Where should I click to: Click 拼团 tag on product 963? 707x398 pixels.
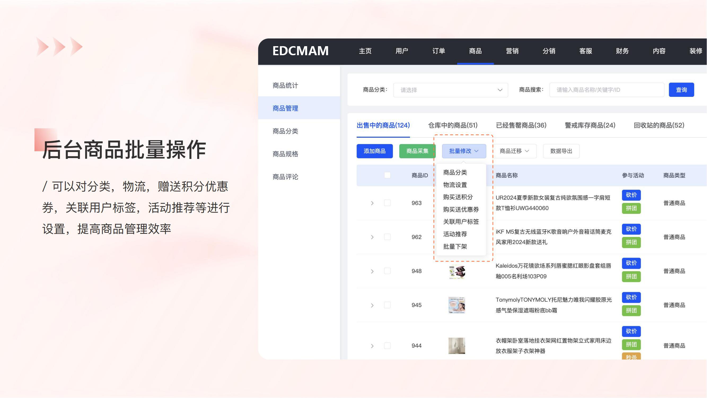631,209
